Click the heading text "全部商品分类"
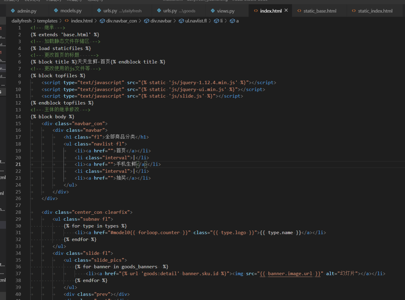The image size is (405, 300). pyautogui.click(x=120, y=137)
